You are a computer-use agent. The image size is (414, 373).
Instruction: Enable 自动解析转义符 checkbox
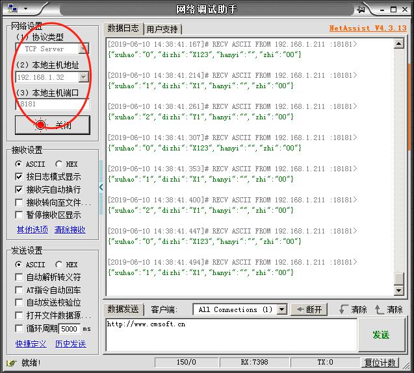click(x=19, y=277)
